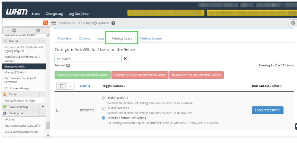This screenshot has width=297, height=143.
Task: Tick the select-all users checkbox
Action: (61, 86)
